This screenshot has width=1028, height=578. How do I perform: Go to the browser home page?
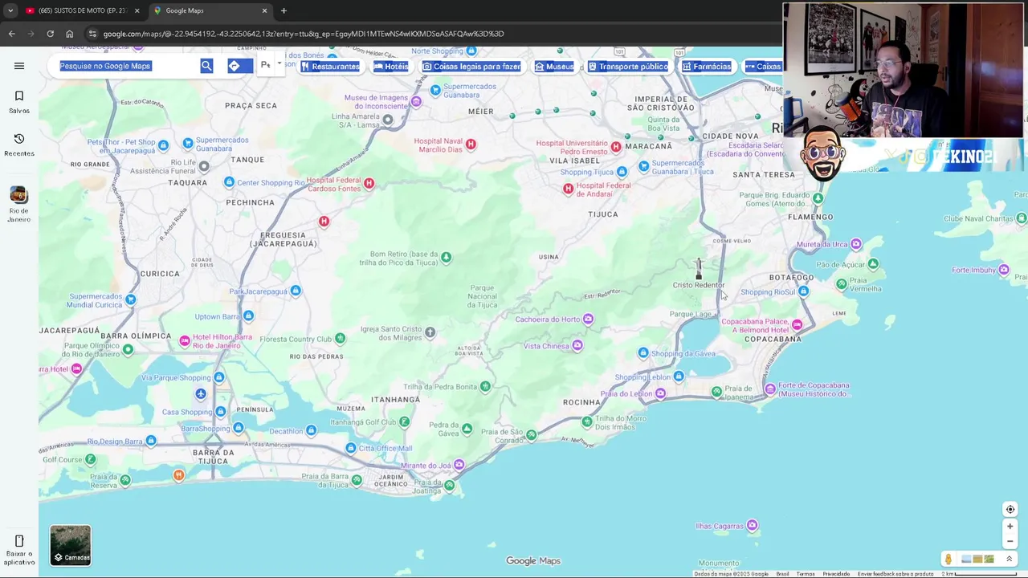[x=69, y=34]
